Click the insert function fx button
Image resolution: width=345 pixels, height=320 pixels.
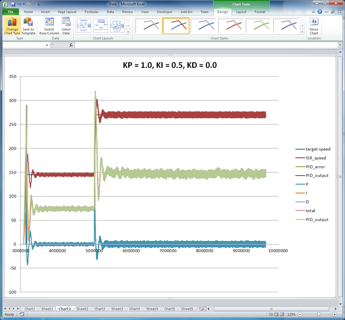tap(71, 45)
